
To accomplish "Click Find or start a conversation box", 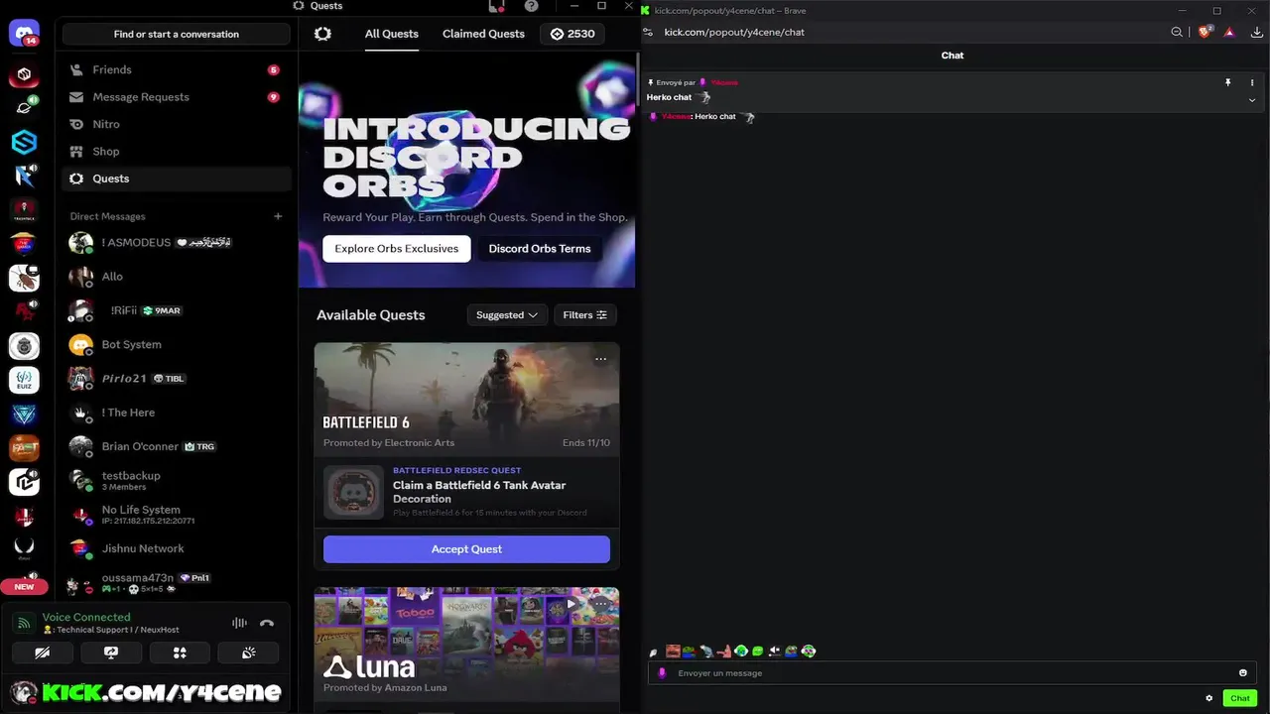I will click(177, 34).
